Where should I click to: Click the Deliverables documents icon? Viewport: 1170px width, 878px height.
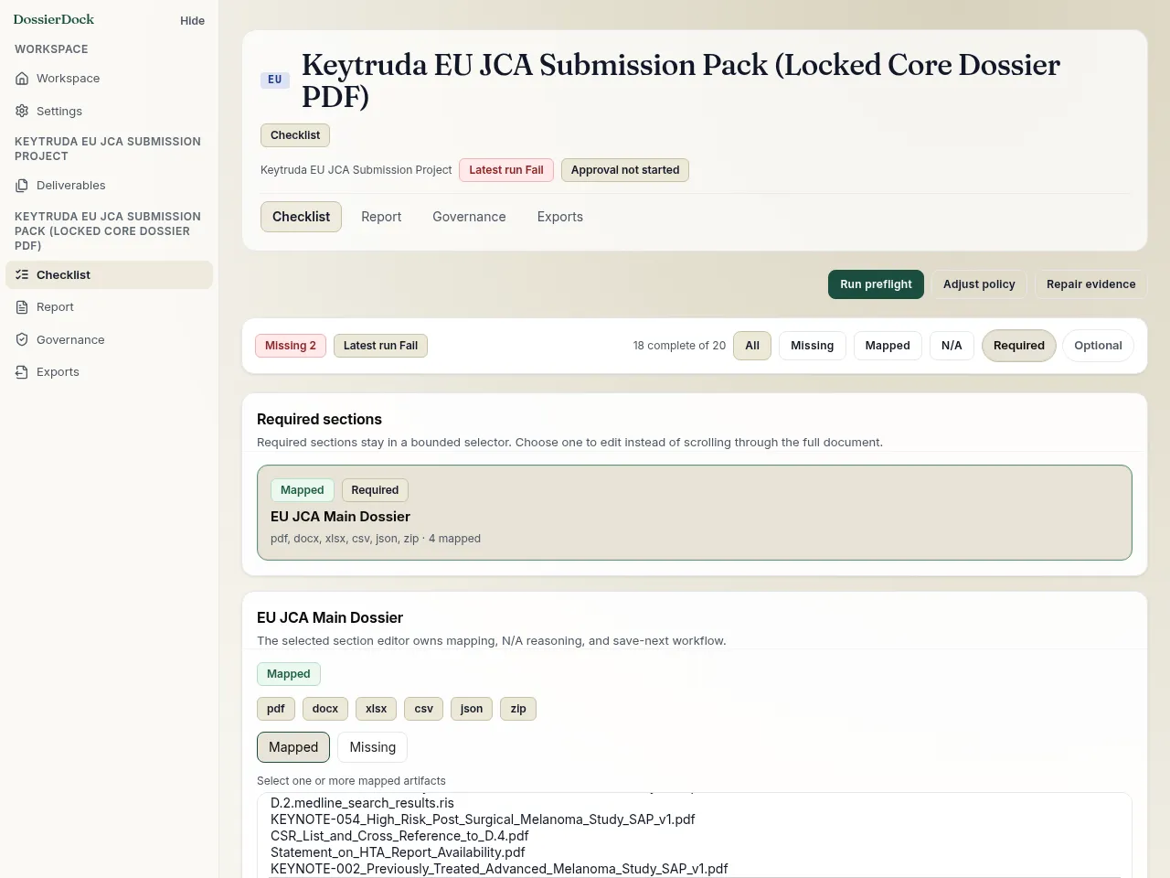point(22,186)
